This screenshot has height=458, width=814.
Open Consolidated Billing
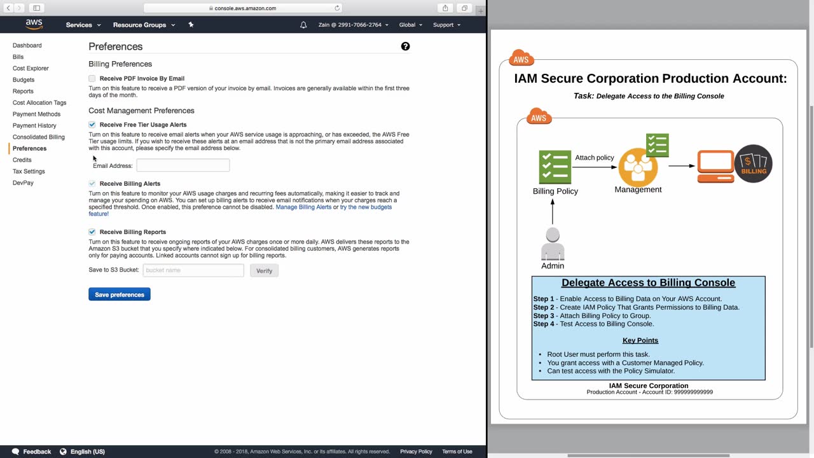39,137
